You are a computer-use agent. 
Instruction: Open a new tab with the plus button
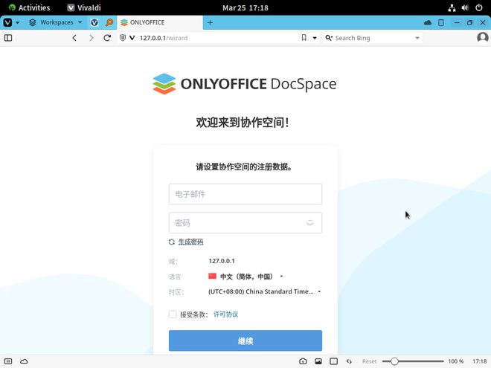point(210,22)
